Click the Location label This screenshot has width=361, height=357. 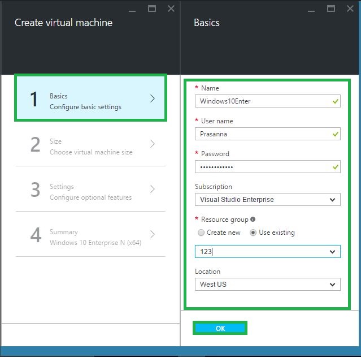coord(207,272)
